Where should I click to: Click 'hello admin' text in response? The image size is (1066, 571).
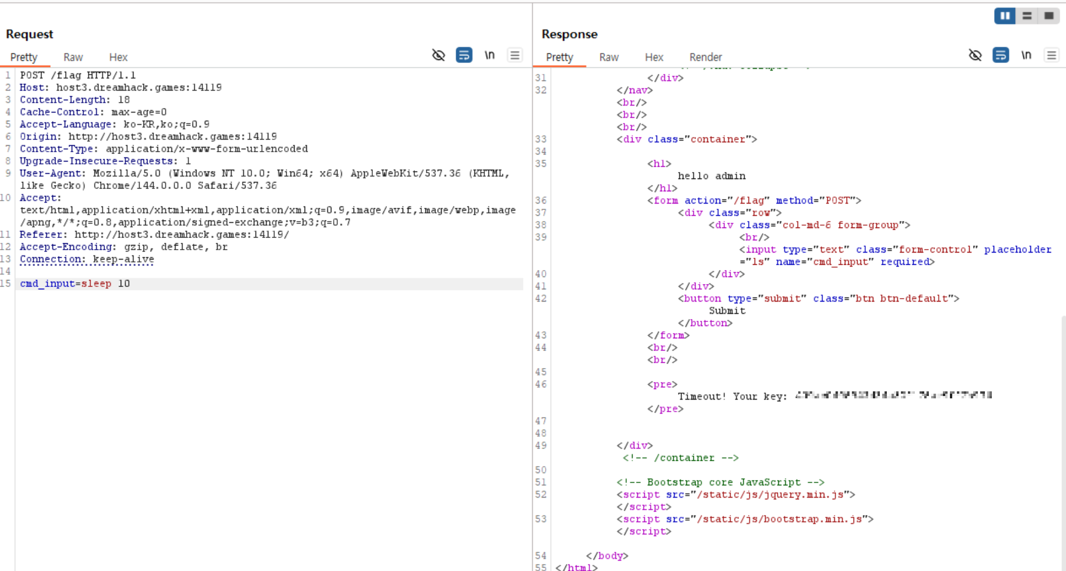click(x=711, y=176)
